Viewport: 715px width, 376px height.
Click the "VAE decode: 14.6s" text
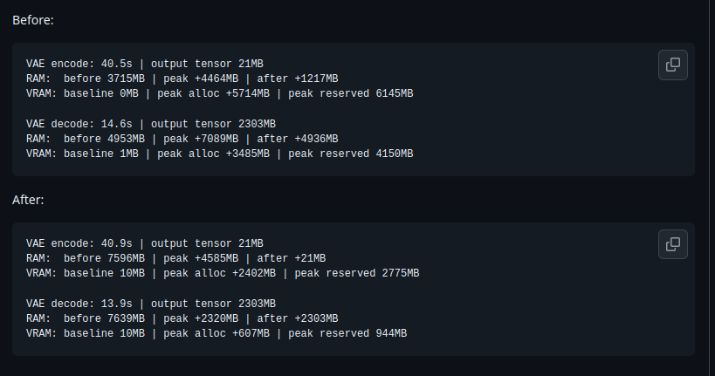point(79,124)
